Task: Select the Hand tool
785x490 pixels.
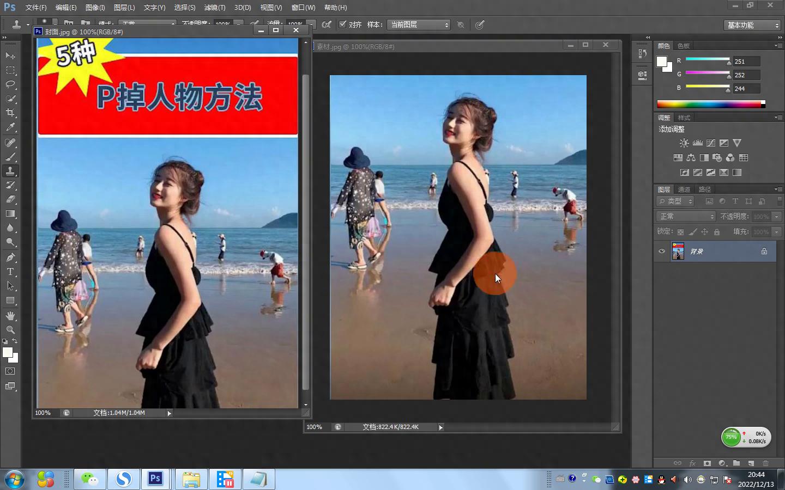Action: point(10,316)
